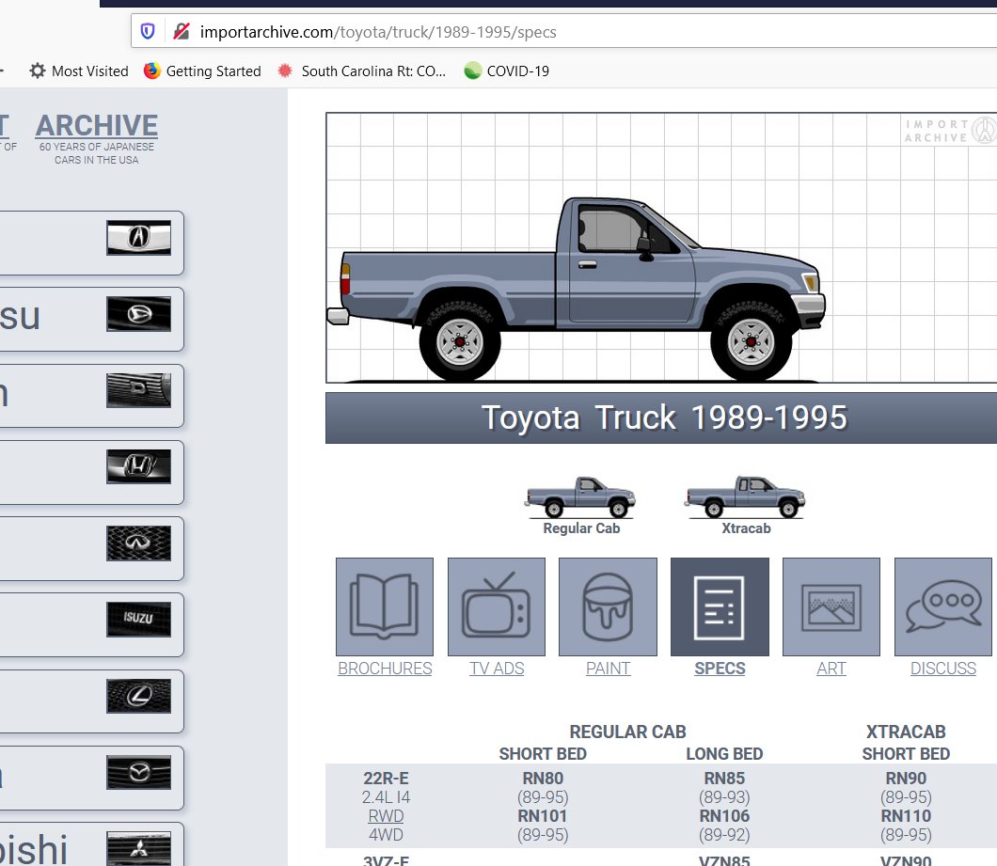Click the RN106 model code
Image resolution: width=997 pixels, height=866 pixels.
[x=724, y=816]
